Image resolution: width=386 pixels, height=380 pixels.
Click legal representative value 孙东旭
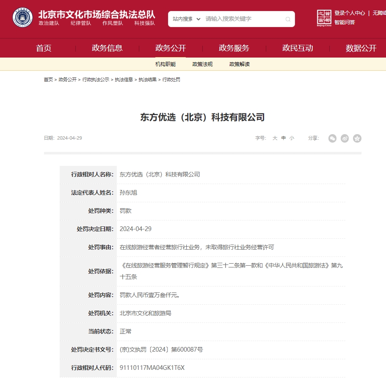(x=128, y=193)
